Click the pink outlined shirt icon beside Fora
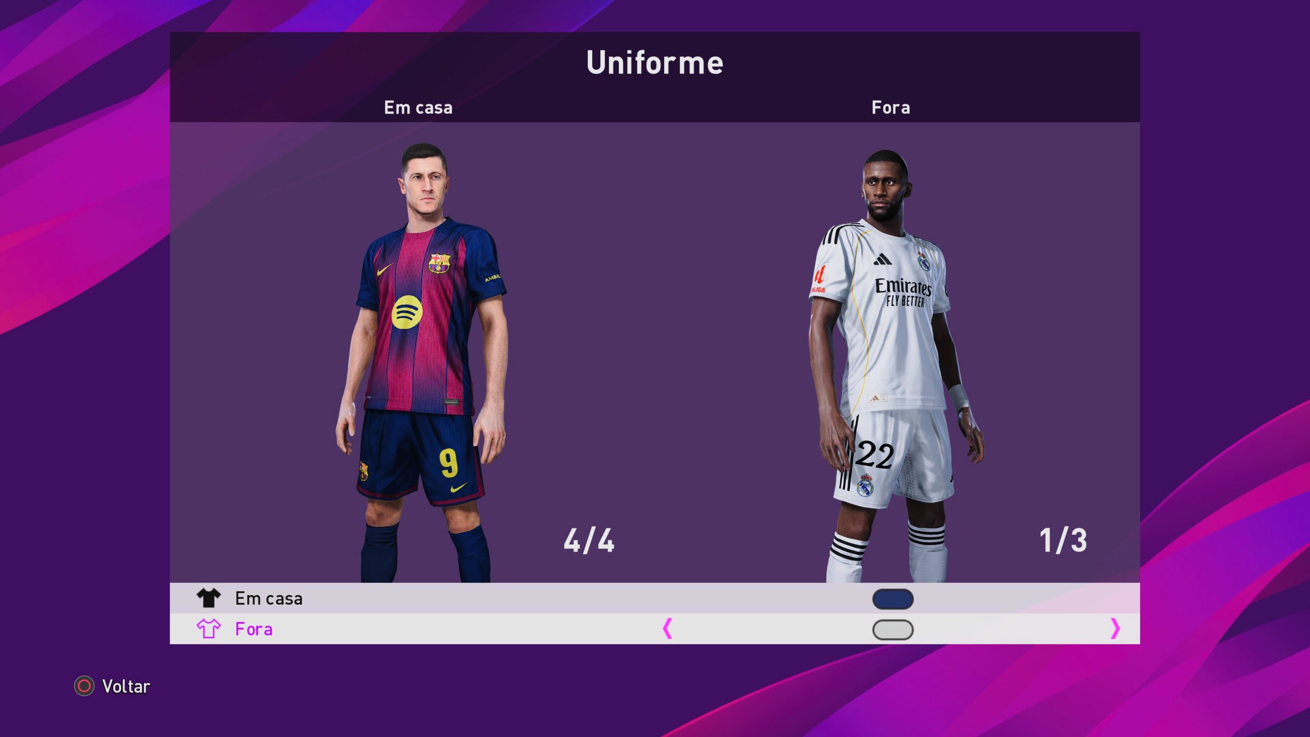Image resolution: width=1310 pixels, height=737 pixels. [208, 628]
